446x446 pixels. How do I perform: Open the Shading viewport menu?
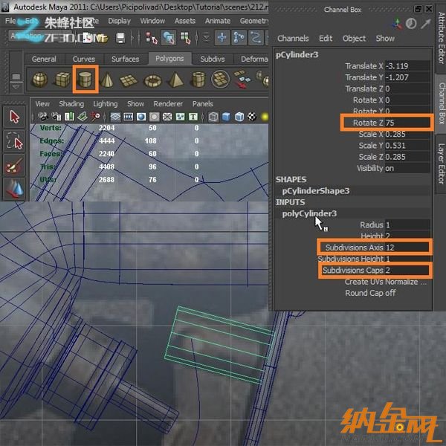coord(71,104)
